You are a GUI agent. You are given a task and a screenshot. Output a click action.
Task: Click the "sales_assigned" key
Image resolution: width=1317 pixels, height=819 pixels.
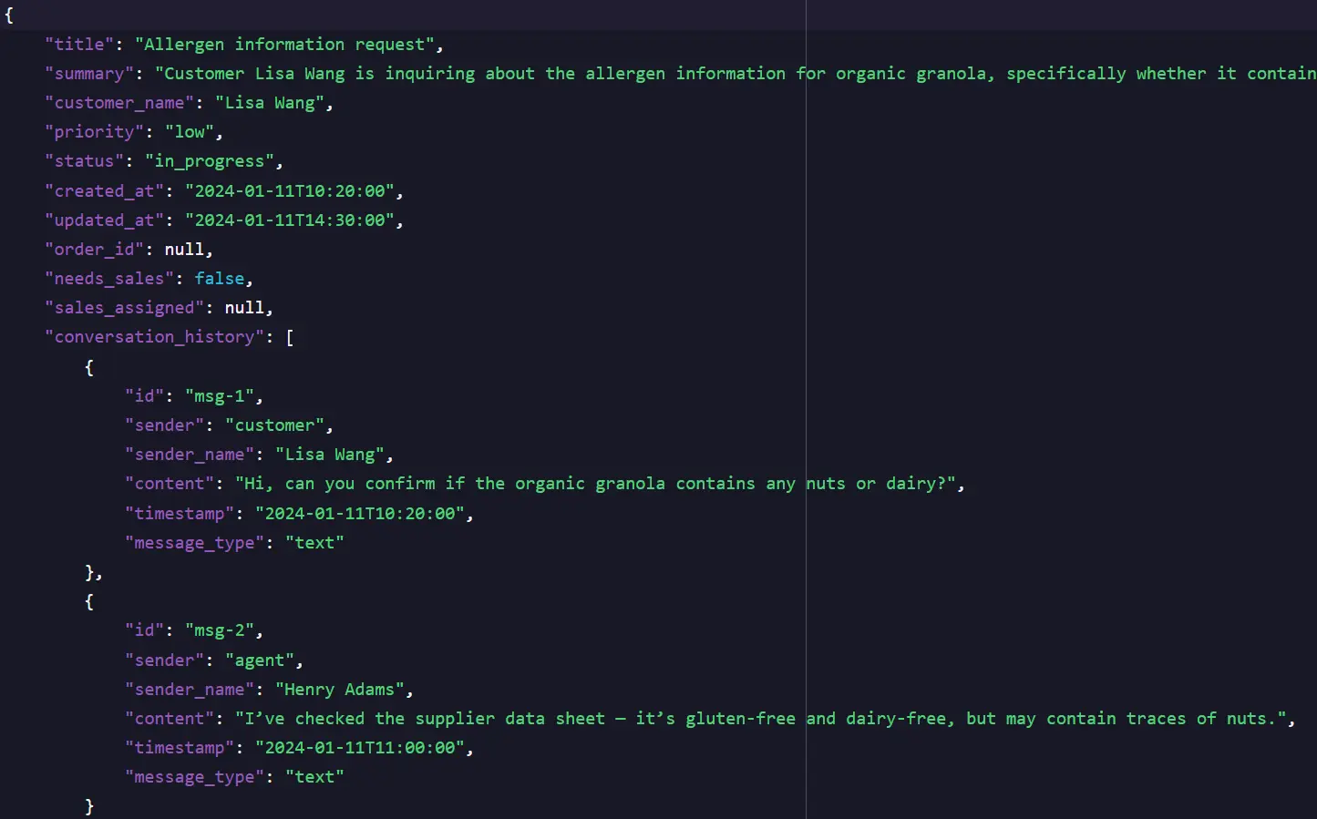[124, 308]
